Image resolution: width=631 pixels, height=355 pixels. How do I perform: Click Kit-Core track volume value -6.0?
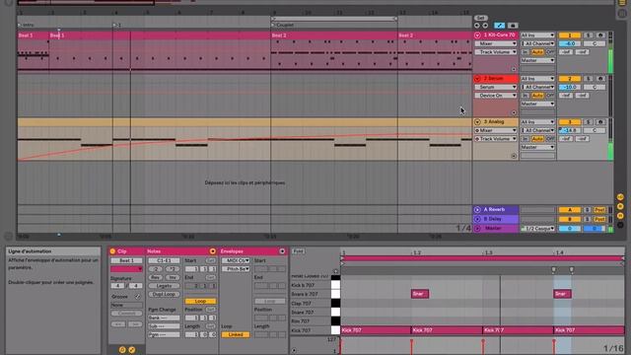(x=570, y=43)
